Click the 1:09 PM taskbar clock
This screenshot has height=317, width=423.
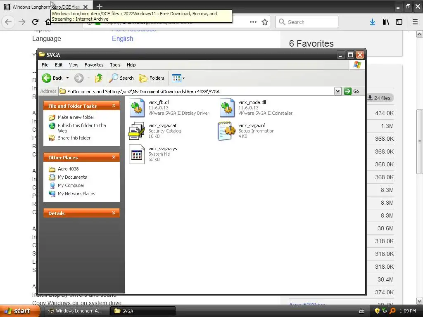tap(408, 311)
